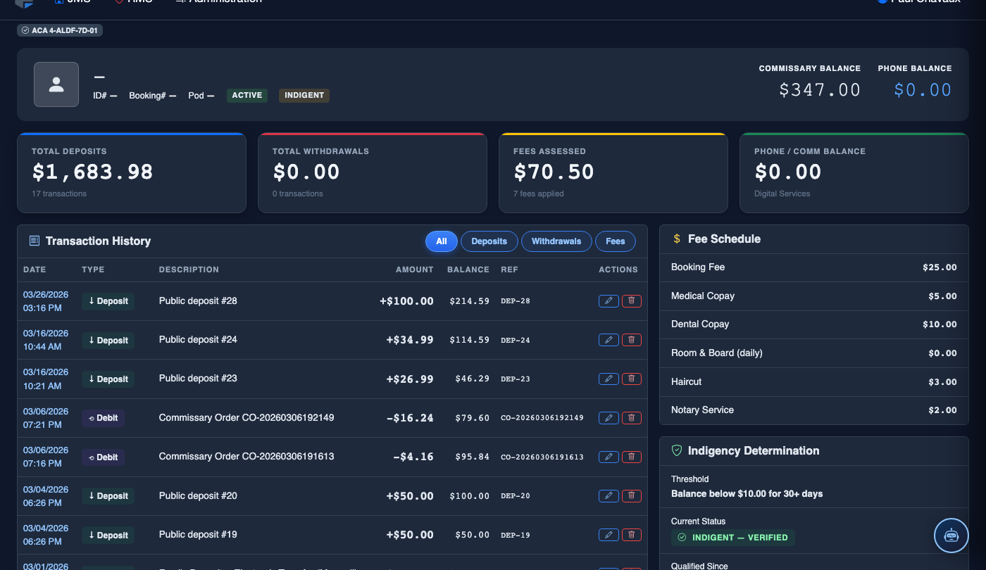Screen dimensions: 986x570
Task: Delete Commissary Order CO-20260306192149 row
Action: coord(632,418)
